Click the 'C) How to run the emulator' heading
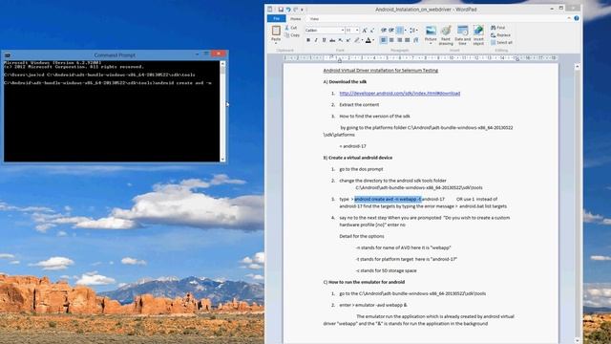611x344 pixels. pyautogui.click(x=364, y=282)
